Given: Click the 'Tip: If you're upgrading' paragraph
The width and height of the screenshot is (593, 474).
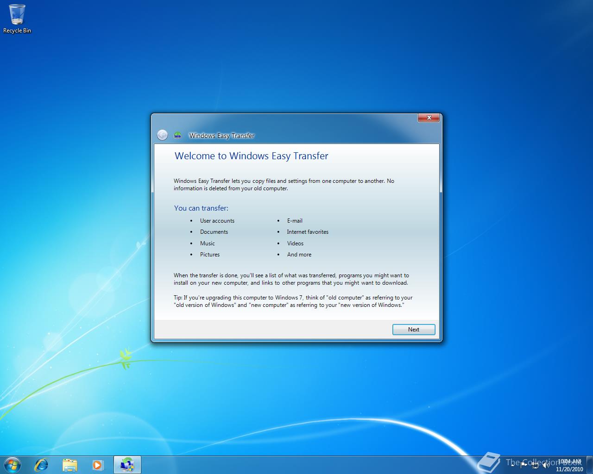Looking at the screenshot, I should click(293, 301).
